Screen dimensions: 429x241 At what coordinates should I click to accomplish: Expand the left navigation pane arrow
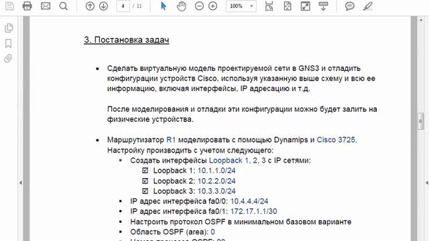pyautogui.click(x=20, y=183)
